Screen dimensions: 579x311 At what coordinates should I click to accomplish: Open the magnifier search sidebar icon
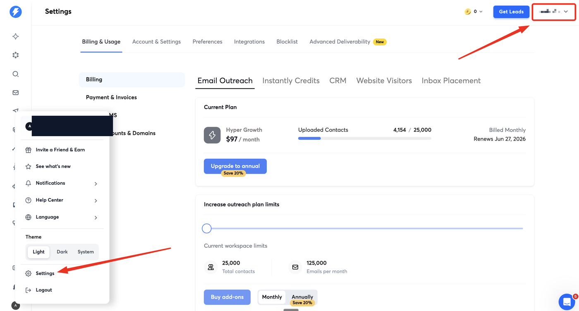tap(16, 74)
